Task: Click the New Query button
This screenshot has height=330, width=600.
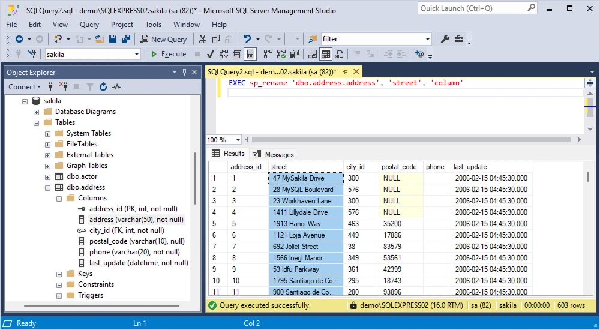Action: (x=163, y=39)
